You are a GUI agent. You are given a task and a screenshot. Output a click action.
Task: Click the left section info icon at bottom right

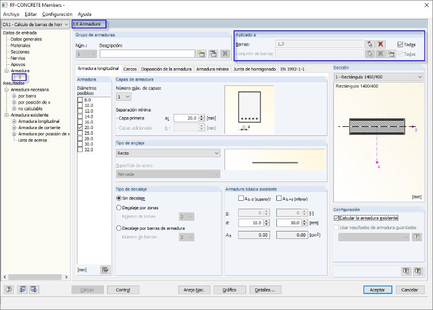pyautogui.click(x=406, y=271)
